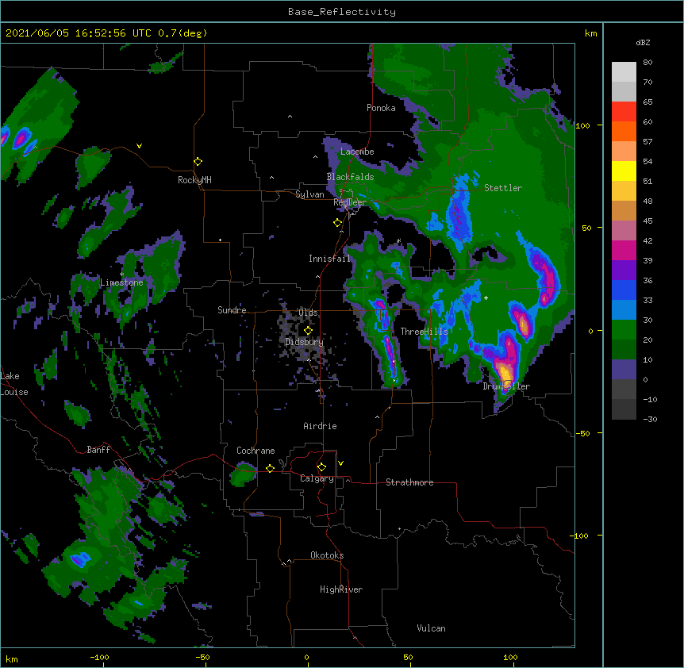The image size is (684, 668).
Task: Click the Stettler city label
Action: 503,188
